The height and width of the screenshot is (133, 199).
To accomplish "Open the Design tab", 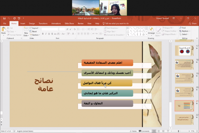I will (32, 24).
